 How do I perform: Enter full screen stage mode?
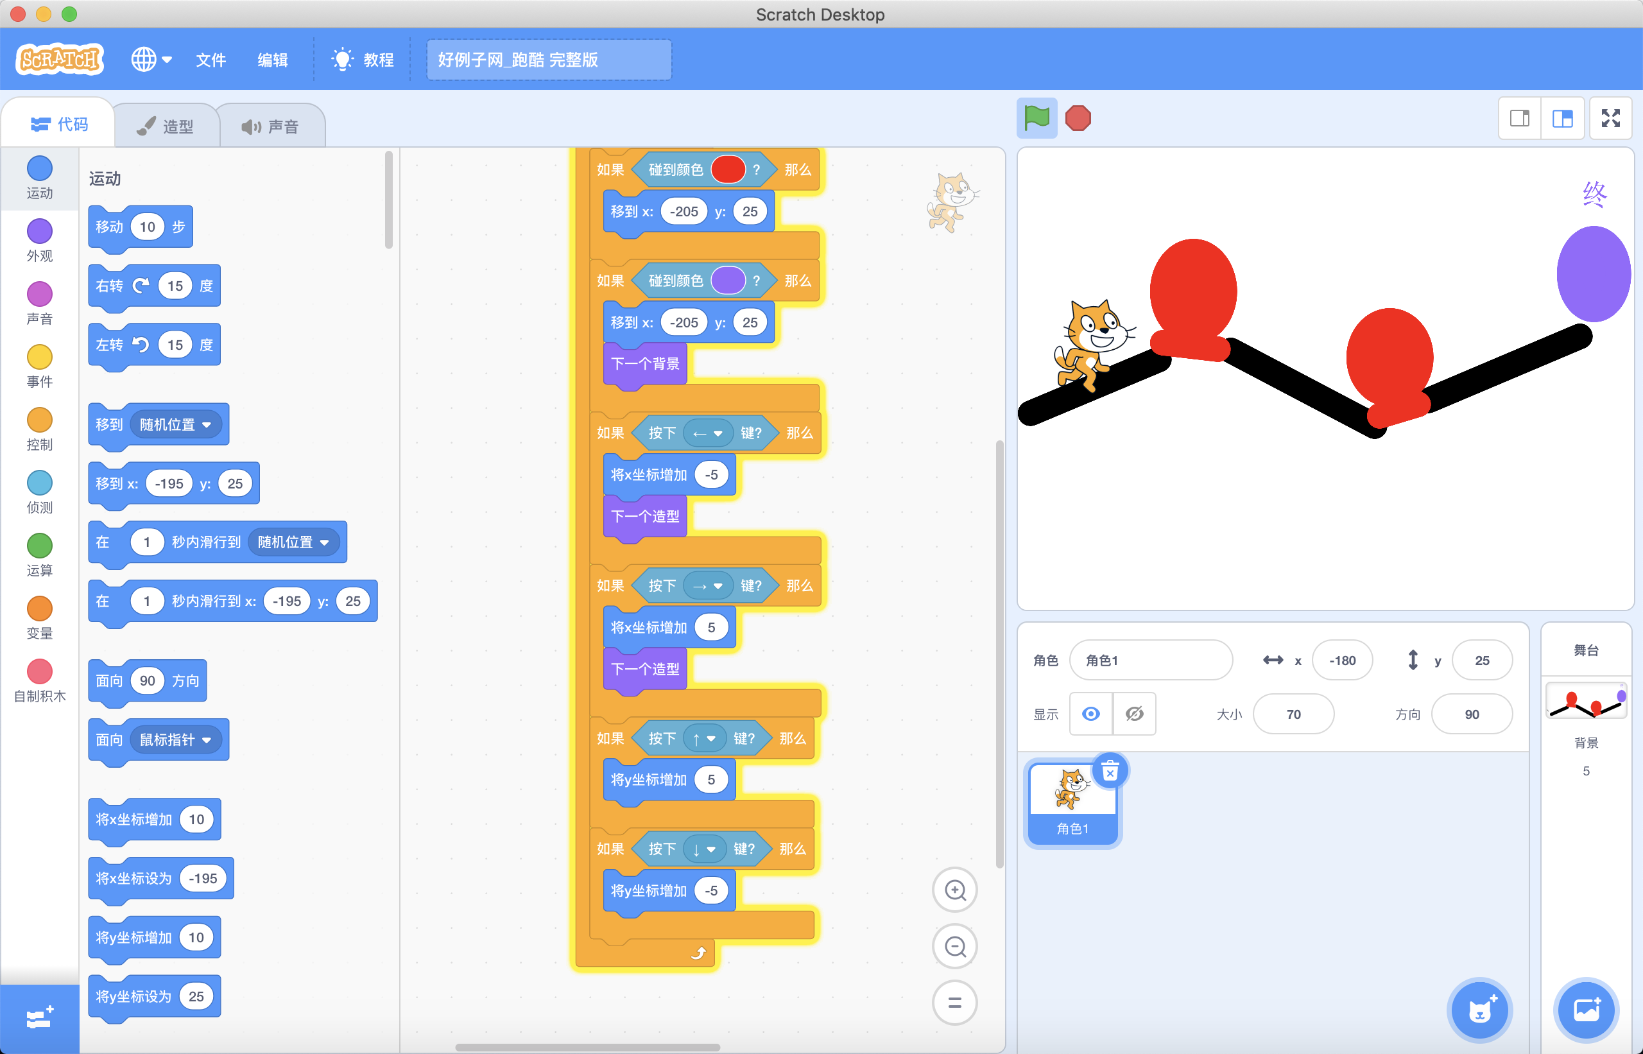tap(1611, 118)
